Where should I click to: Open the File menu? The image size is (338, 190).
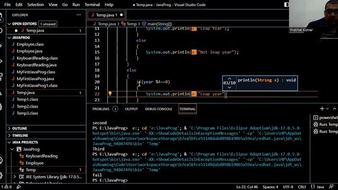7,5
